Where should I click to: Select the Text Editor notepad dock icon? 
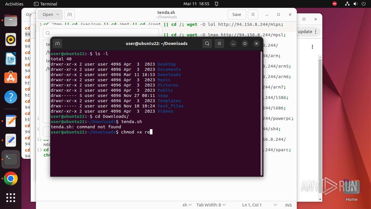point(11,121)
